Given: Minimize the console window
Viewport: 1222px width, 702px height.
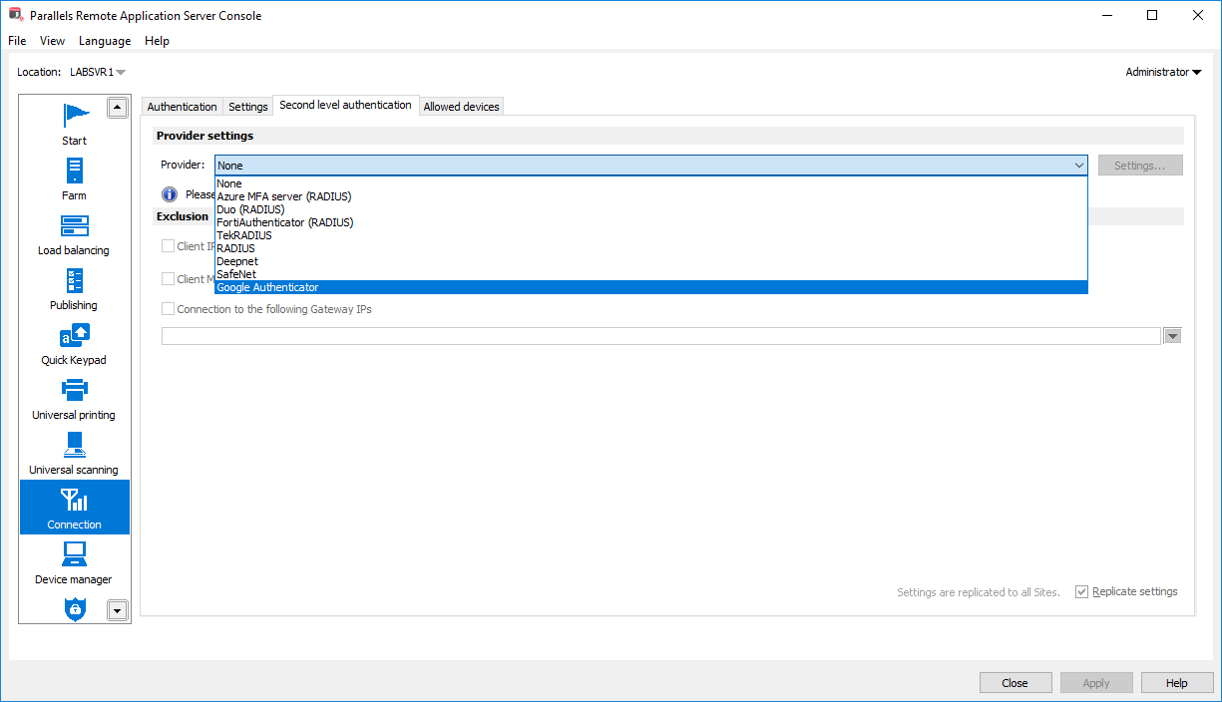Looking at the screenshot, I should click(1106, 16).
